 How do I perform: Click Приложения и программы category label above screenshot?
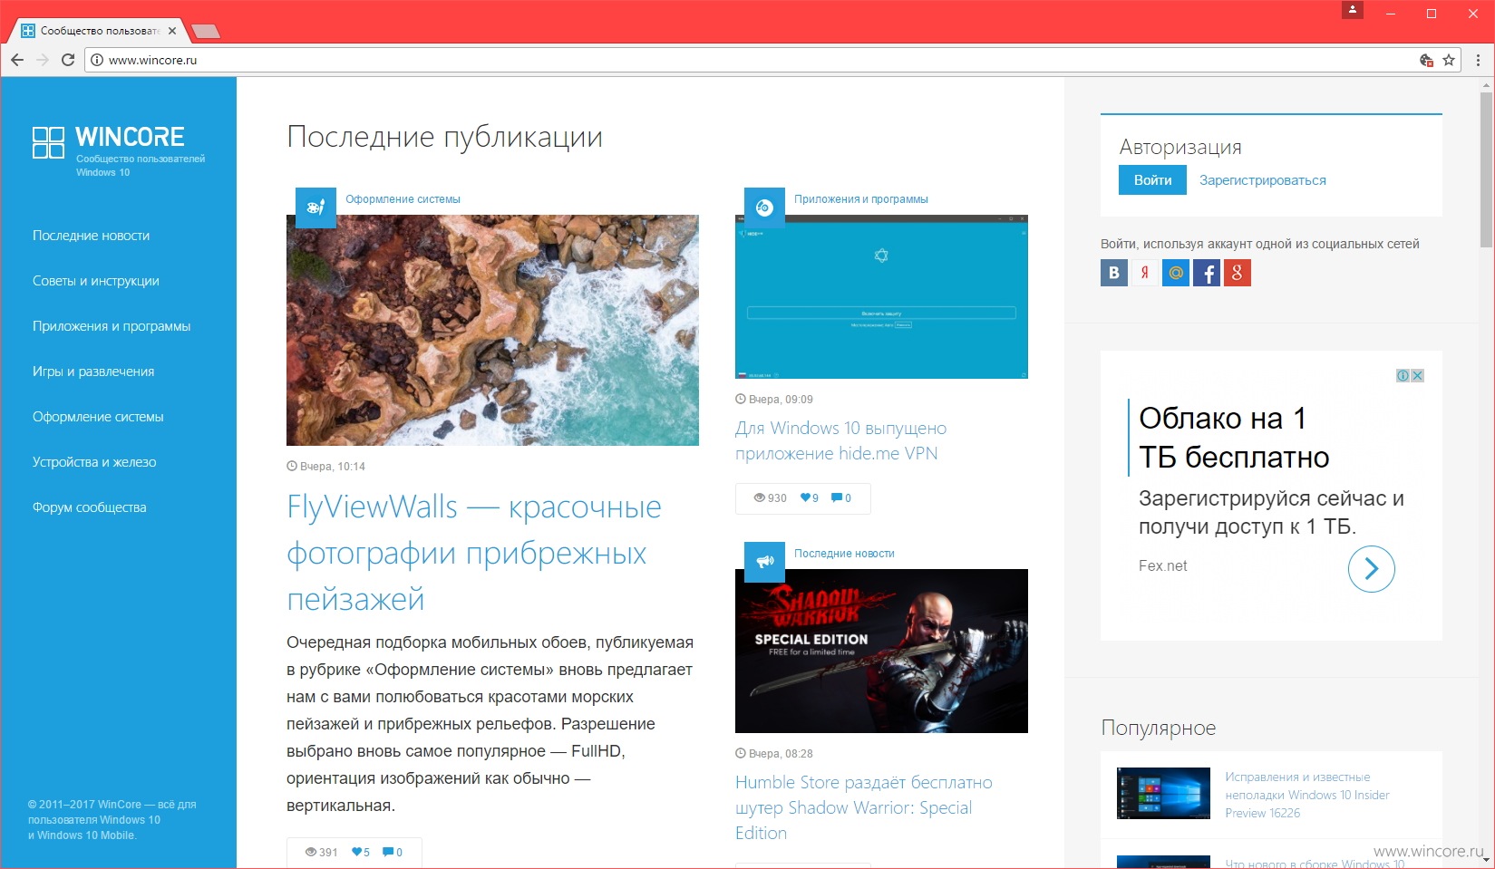tap(861, 199)
